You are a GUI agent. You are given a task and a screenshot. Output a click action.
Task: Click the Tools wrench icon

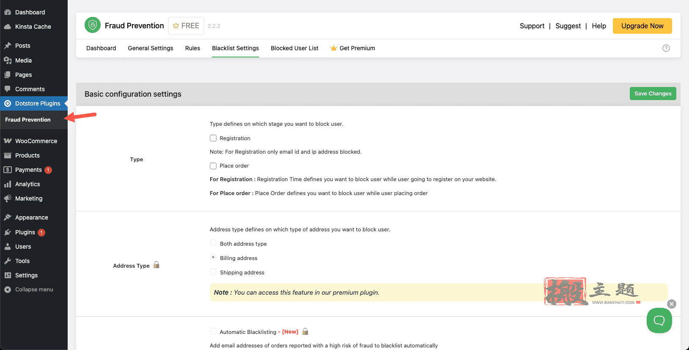point(8,261)
